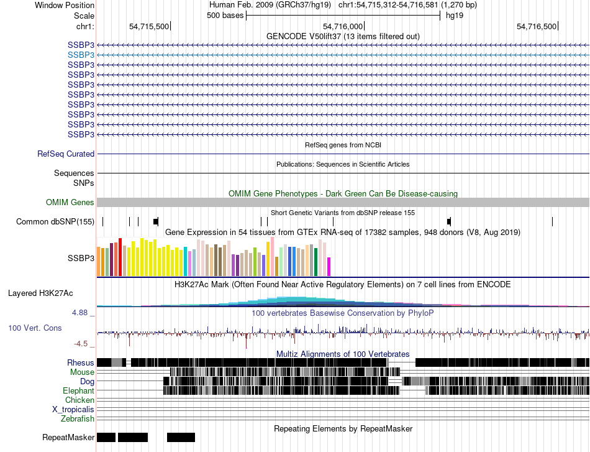
Task: Click the OMIM Genes label
Action: [70, 202]
